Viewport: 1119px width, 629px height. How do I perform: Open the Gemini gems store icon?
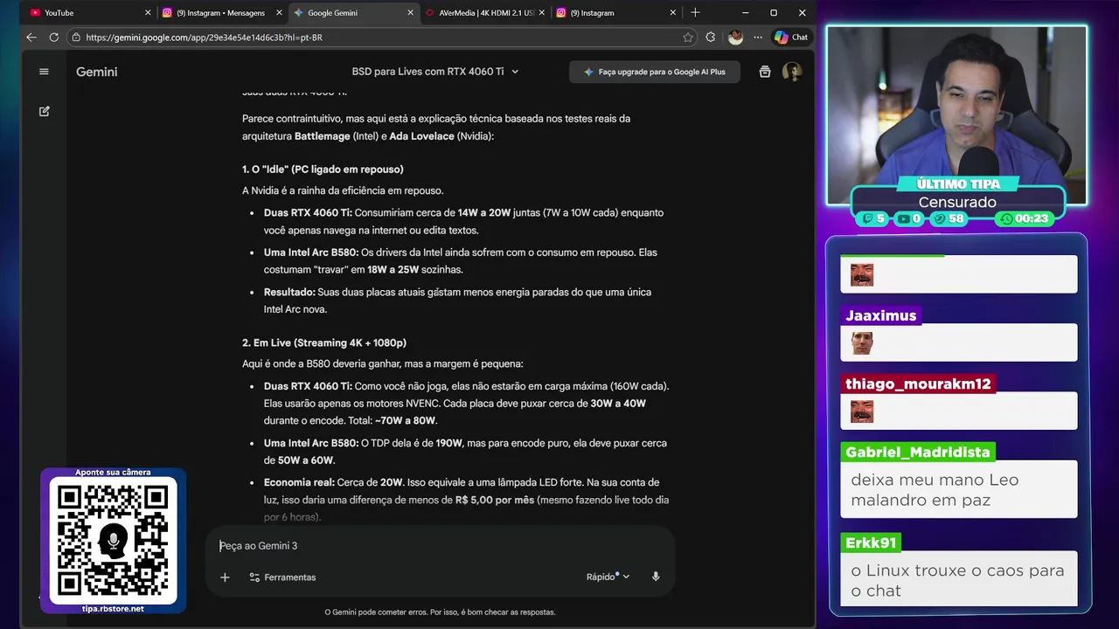pos(765,72)
